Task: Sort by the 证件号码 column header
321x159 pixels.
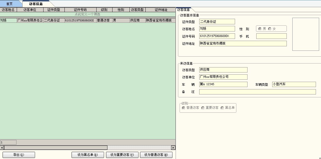Action: coord(80,10)
